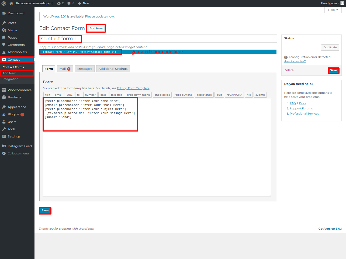
Task: Click Get Version 5.0.1 link
Action: tap(330, 229)
